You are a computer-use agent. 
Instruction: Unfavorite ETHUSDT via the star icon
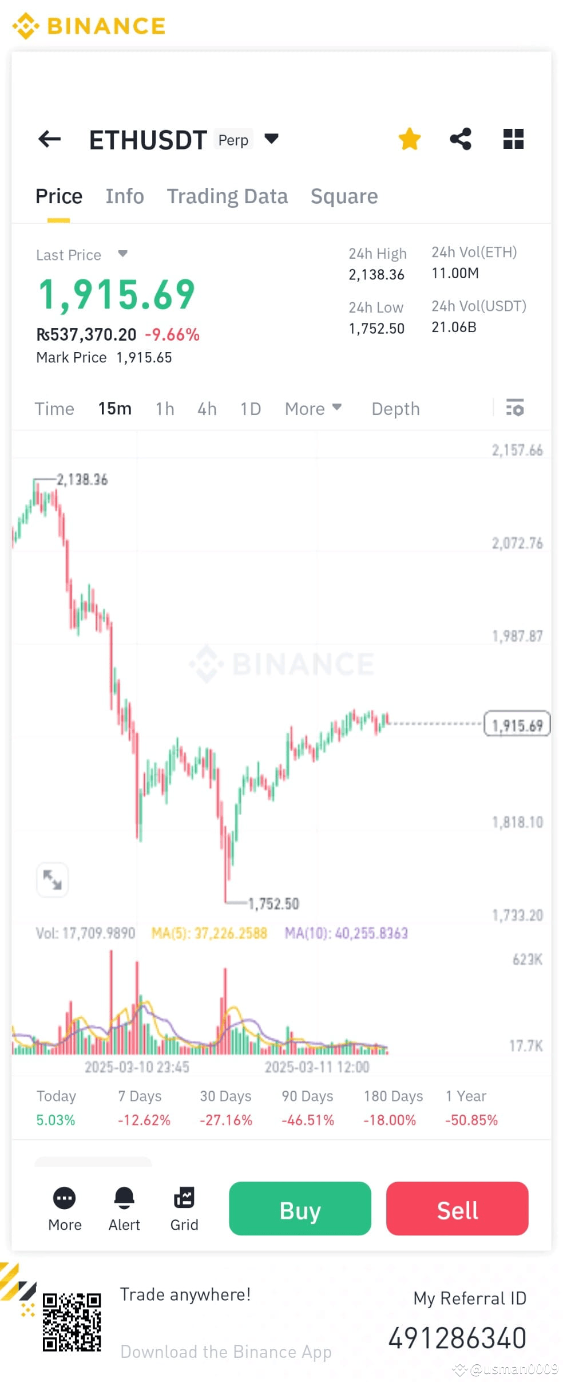pos(410,139)
